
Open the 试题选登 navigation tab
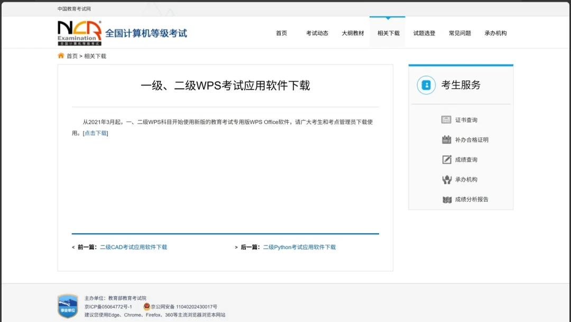point(424,33)
